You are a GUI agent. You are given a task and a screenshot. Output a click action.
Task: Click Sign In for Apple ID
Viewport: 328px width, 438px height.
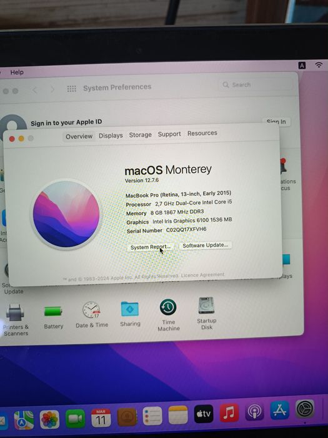[276, 121]
